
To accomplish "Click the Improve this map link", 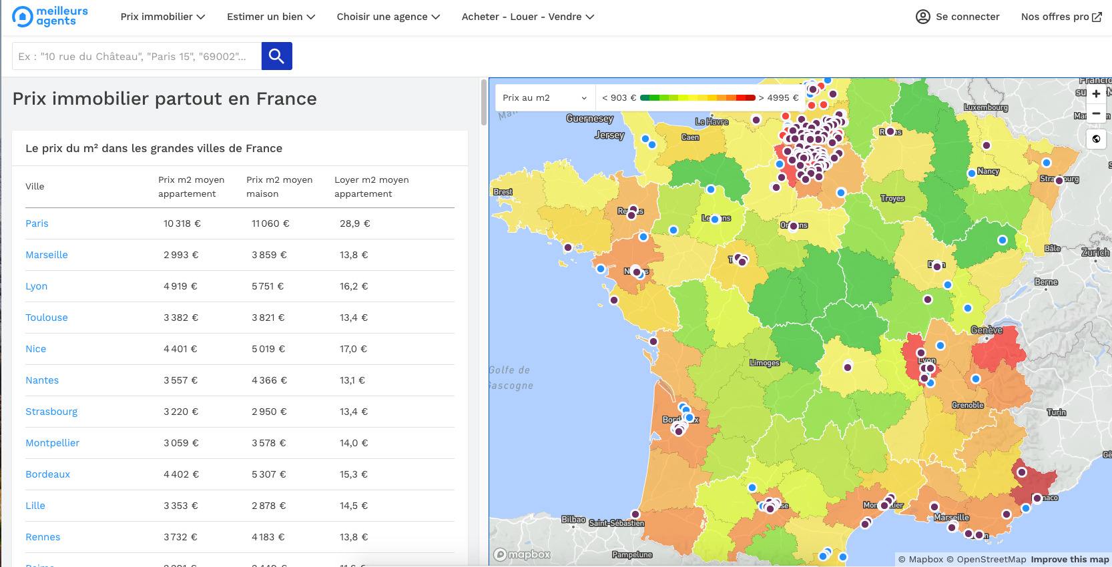I will pyautogui.click(x=1069, y=560).
